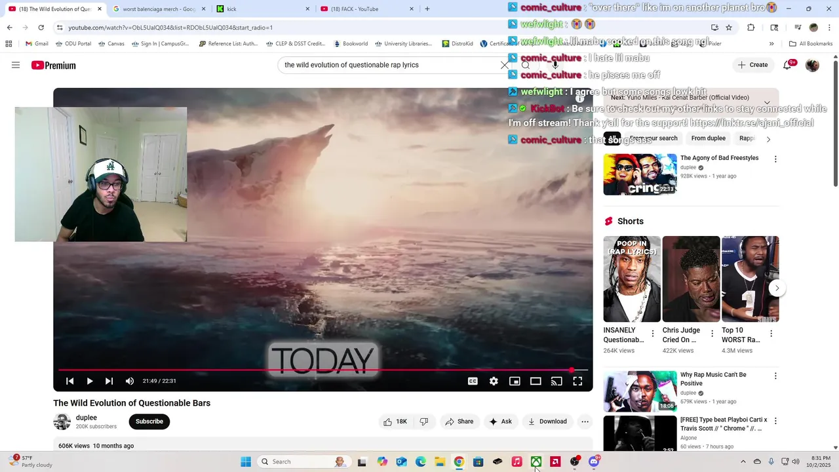The height and width of the screenshot is (472, 839).
Task: Open options for The Agony of Bad Freestyles
Action: point(775,159)
